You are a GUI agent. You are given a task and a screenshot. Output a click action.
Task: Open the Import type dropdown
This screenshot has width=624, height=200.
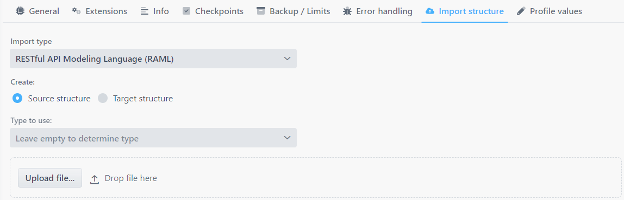click(153, 59)
